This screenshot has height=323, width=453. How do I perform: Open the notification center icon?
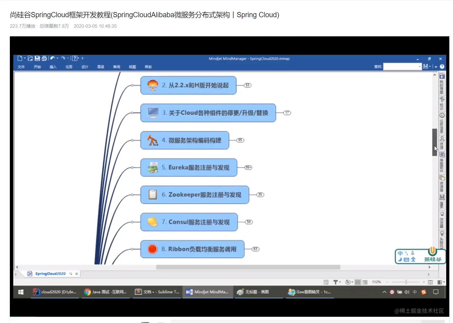[435, 292]
